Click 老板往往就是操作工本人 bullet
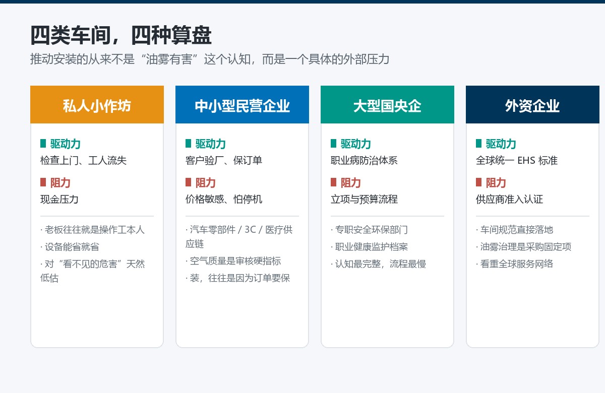This screenshot has width=605, height=393. (92, 230)
